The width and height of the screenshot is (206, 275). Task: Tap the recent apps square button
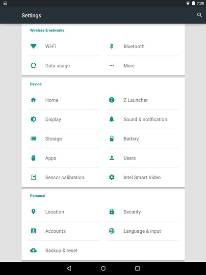[x=137, y=268]
